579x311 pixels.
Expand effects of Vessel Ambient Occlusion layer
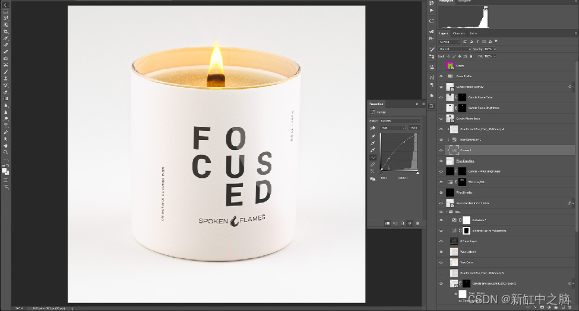click(x=573, y=203)
